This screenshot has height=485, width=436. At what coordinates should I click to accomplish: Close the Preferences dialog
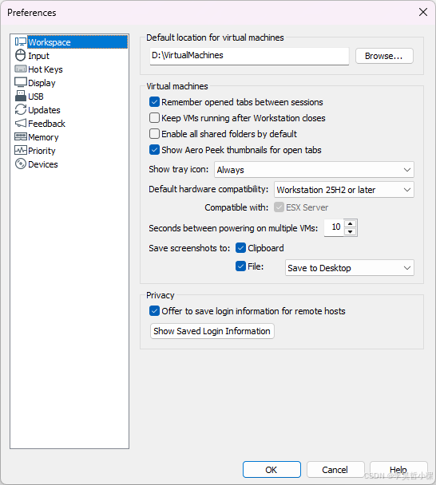click(x=423, y=13)
